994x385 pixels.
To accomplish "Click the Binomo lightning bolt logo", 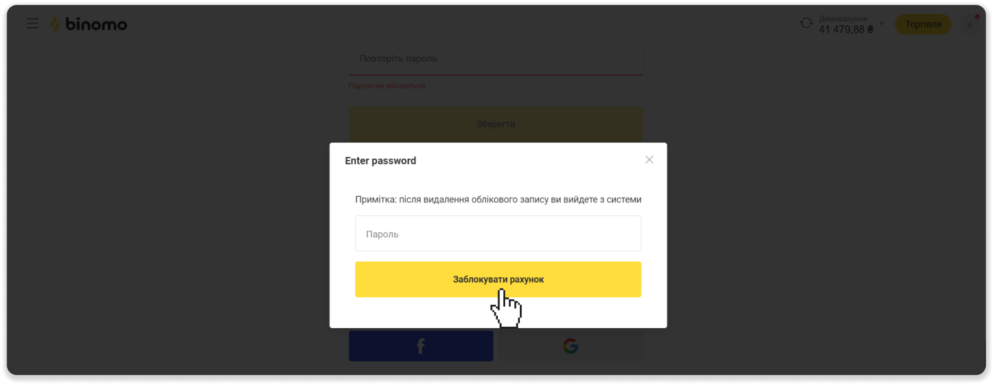I will [x=55, y=24].
